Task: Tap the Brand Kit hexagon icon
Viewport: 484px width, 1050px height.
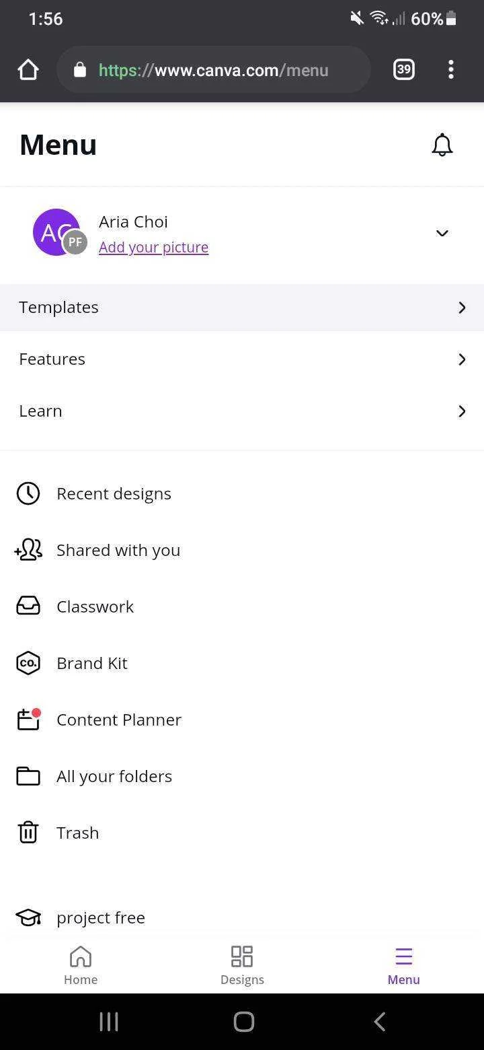Action: click(x=28, y=663)
